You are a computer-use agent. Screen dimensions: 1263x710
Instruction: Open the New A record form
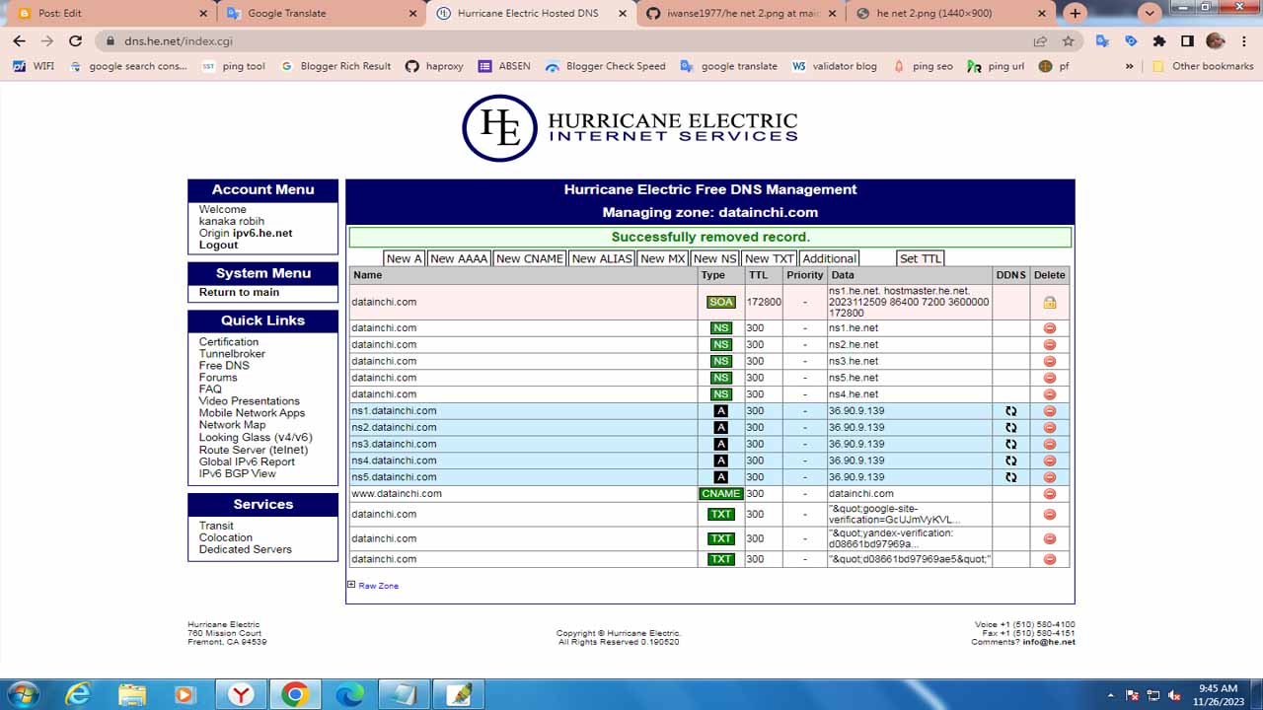point(405,258)
